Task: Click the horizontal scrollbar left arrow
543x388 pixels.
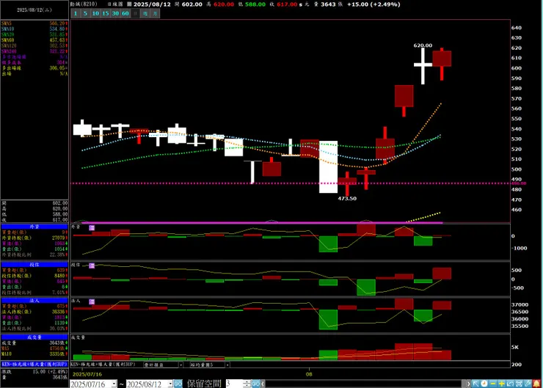Action: click(x=263, y=384)
